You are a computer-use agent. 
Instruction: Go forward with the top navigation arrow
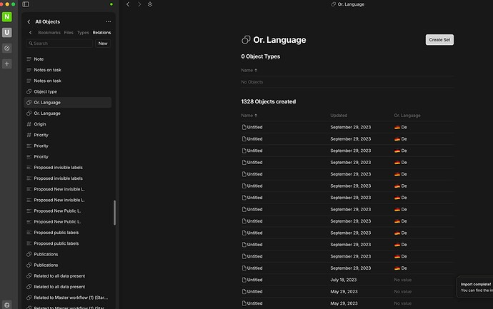[x=139, y=4]
